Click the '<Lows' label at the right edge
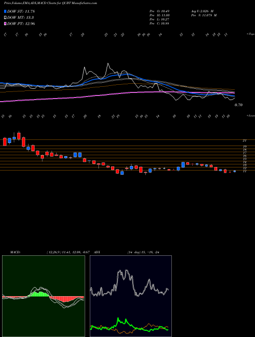This screenshot has width=255, height=337. point(250,115)
